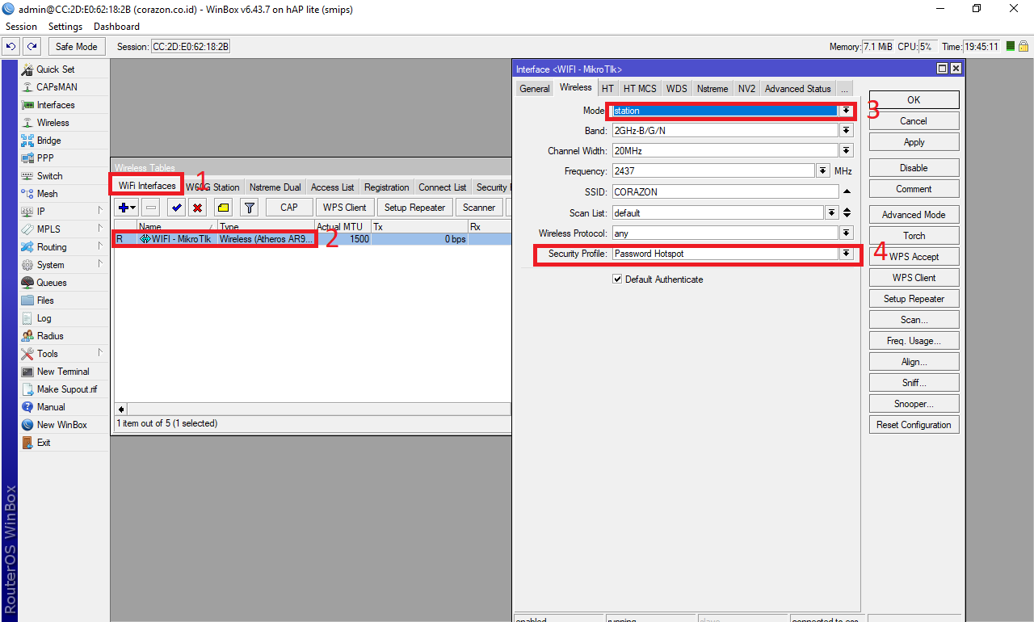1034x622 pixels.
Task: Open the Band dropdown showing 2GHz-B/G/N
Action: [846, 131]
